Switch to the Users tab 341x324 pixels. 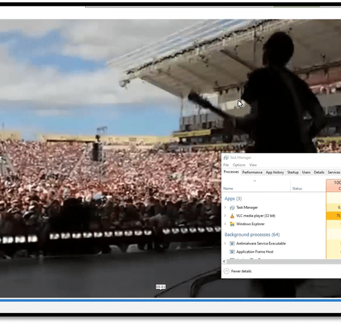(306, 172)
